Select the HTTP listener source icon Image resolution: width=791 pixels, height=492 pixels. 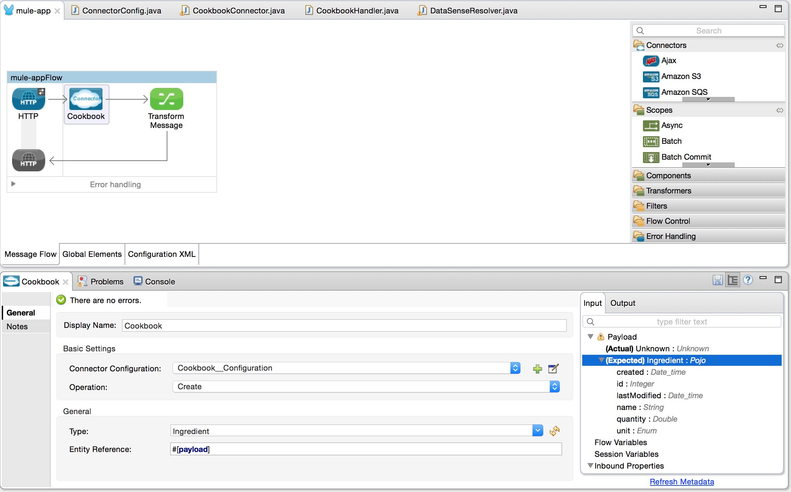point(28,99)
